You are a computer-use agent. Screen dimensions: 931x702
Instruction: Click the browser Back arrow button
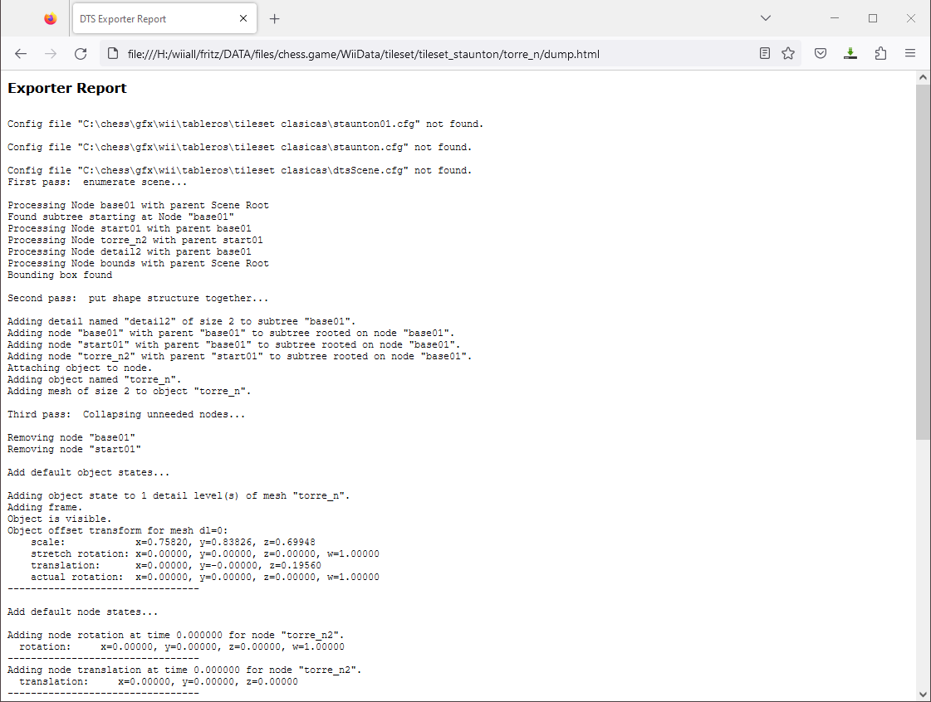click(x=21, y=54)
